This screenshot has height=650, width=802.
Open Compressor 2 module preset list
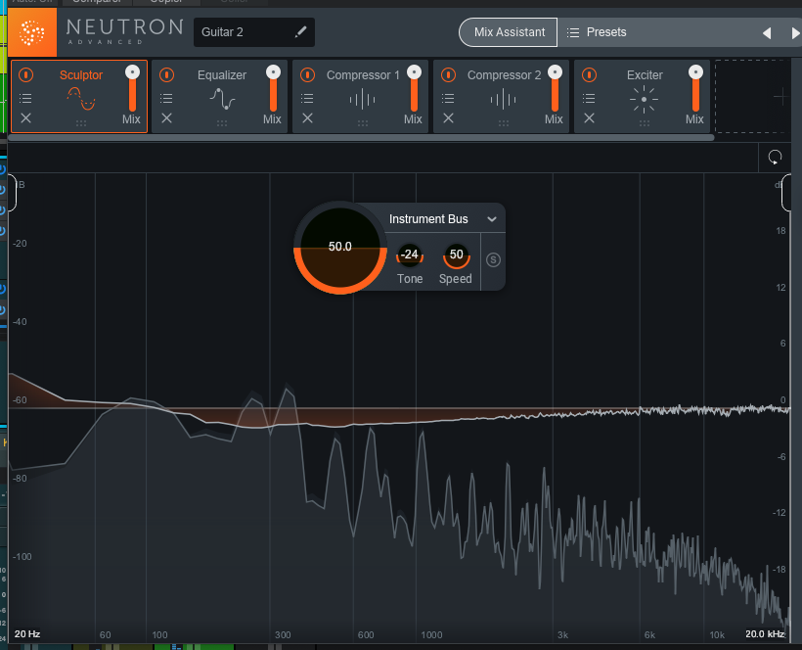pos(448,98)
